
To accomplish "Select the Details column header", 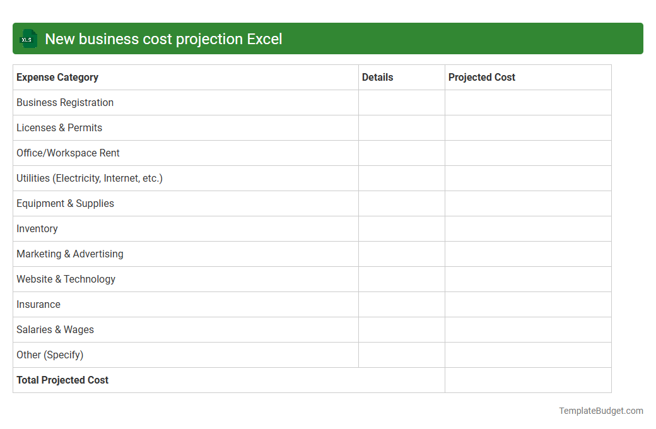I will tap(377, 77).
